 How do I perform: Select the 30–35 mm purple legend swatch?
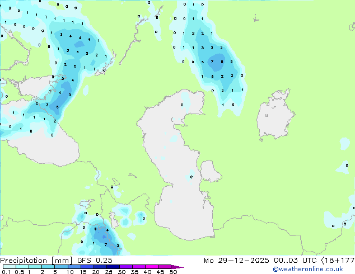tap(125, 267)
